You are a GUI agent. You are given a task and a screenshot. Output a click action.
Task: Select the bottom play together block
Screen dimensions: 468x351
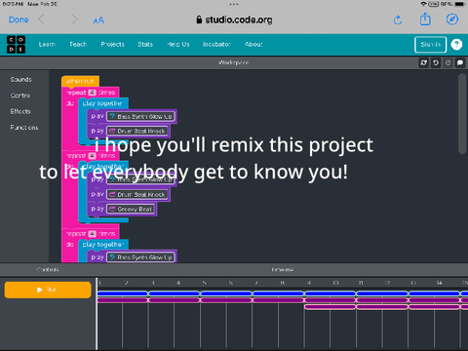[x=103, y=245]
